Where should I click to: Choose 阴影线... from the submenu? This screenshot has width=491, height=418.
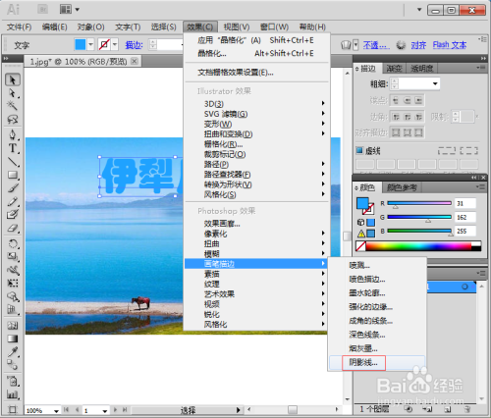(363, 363)
